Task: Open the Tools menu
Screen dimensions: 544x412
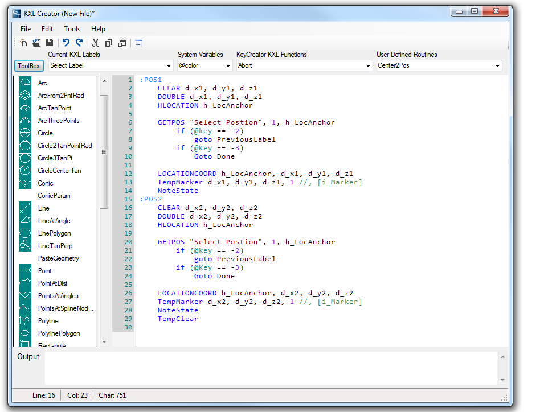Action: tap(72, 29)
